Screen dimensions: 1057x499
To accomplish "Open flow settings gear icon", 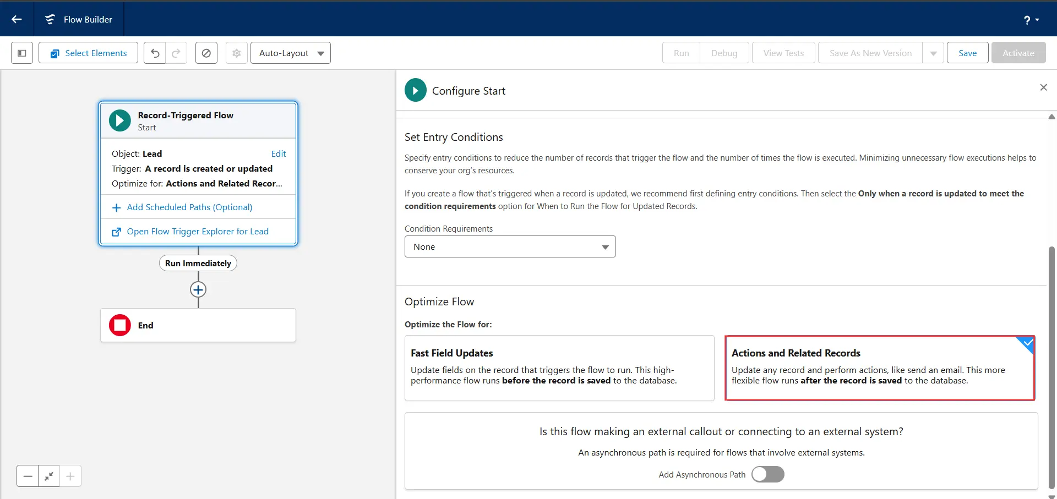I will pyautogui.click(x=236, y=53).
